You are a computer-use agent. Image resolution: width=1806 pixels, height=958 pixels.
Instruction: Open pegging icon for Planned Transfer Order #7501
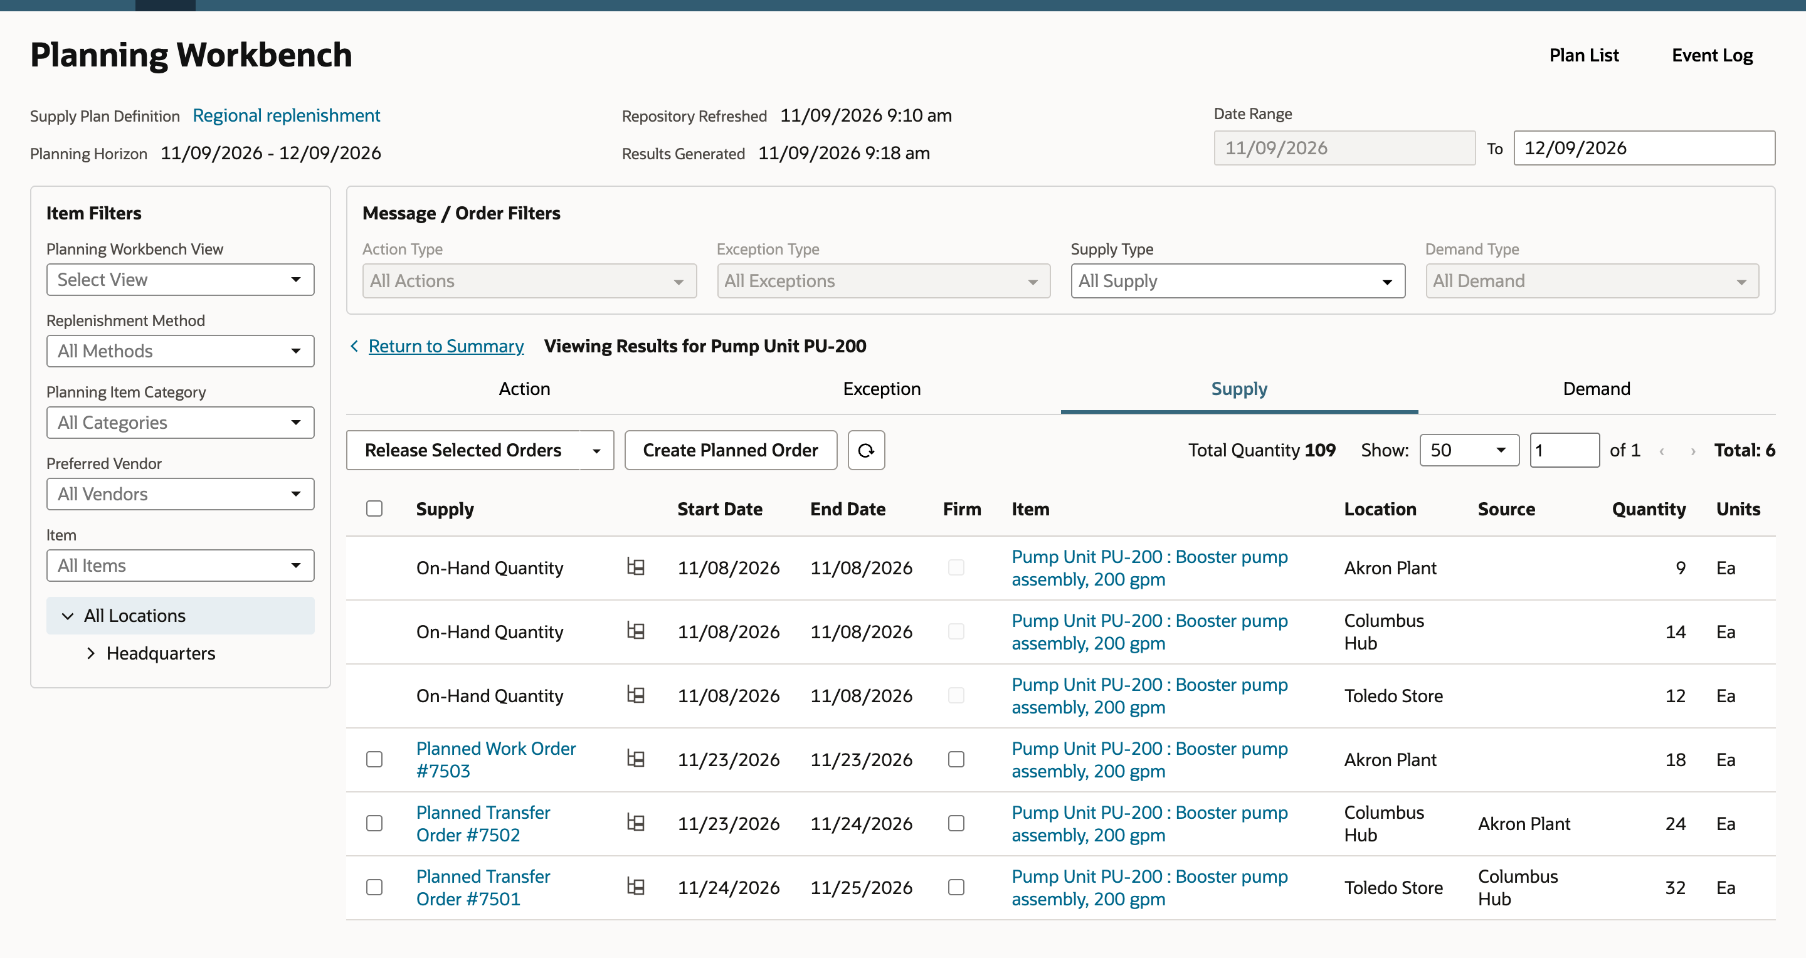(x=636, y=887)
